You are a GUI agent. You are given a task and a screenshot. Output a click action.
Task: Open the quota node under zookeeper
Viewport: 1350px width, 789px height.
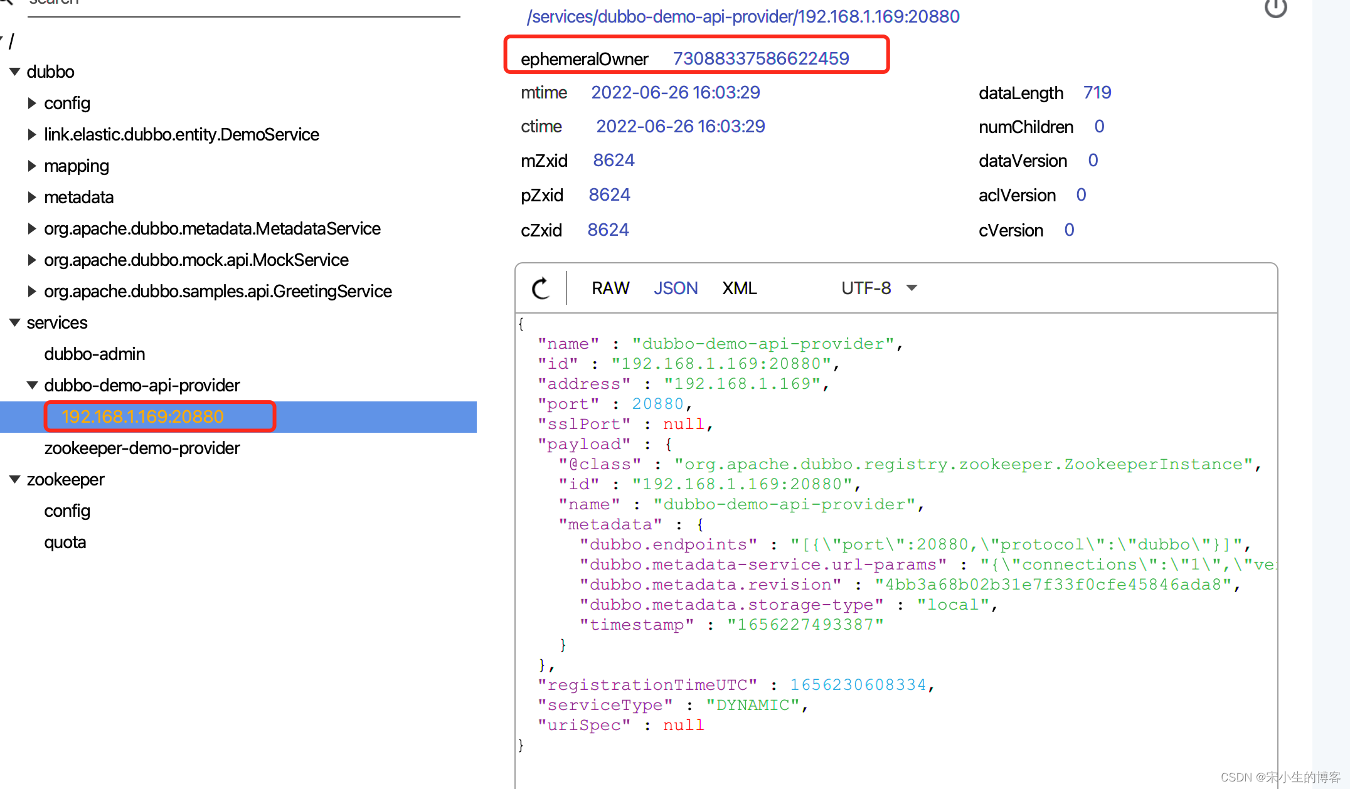[65, 542]
